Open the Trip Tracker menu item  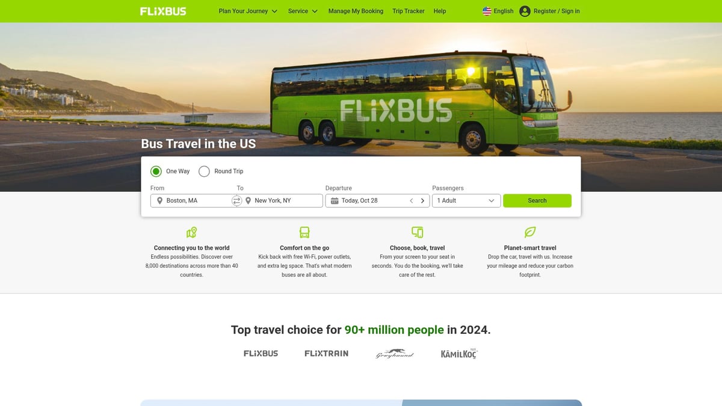click(x=409, y=11)
